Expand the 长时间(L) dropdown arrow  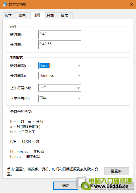tap(79, 75)
